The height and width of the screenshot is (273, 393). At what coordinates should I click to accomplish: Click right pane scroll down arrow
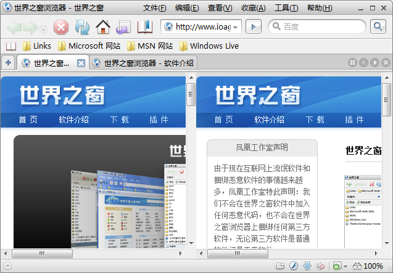pos(387,243)
